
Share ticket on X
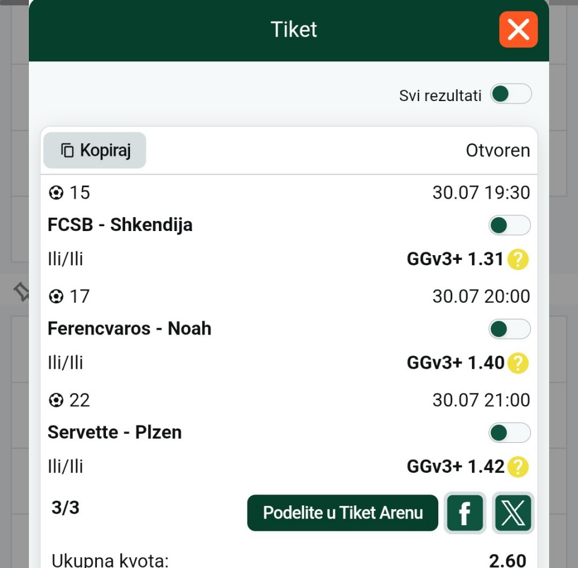click(x=513, y=513)
